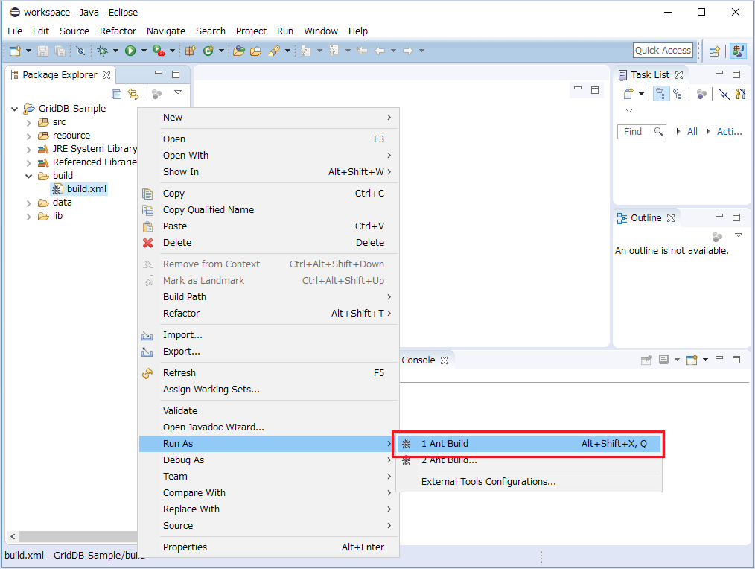Choose External Tools Configurations entry
755x569 pixels.
(488, 482)
